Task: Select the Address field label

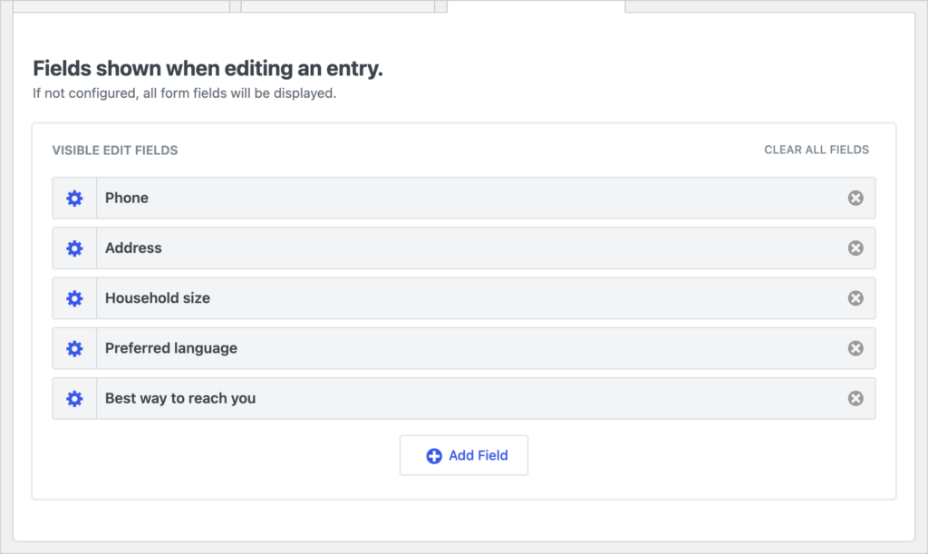Action: click(133, 248)
